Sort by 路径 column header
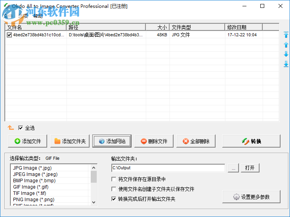Viewport: 290px width, 217px height. [x=106, y=27]
